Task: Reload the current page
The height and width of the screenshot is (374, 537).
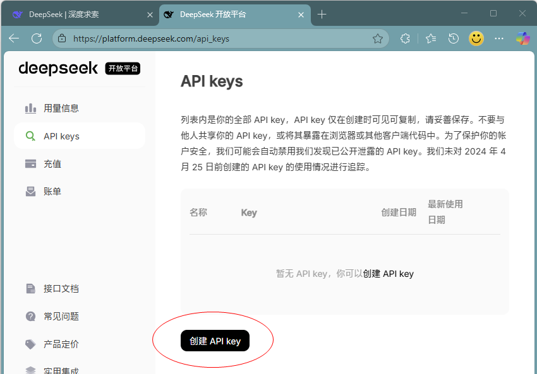Action: click(37, 38)
